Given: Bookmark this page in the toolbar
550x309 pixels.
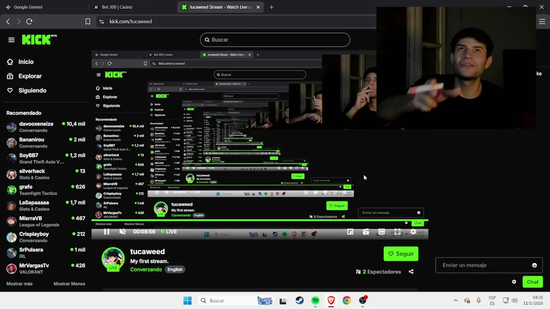Looking at the screenshot, I should coord(88,21).
